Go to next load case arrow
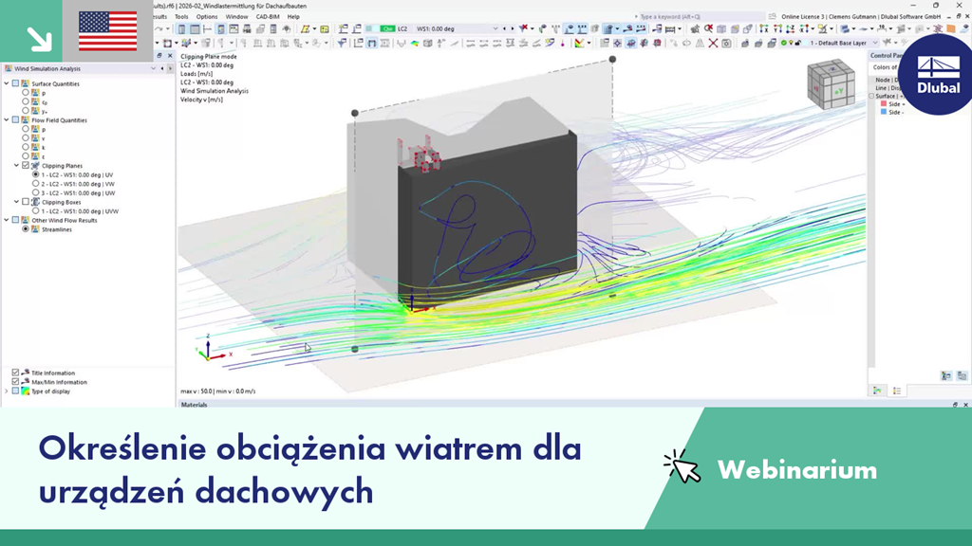 (513, 28)
